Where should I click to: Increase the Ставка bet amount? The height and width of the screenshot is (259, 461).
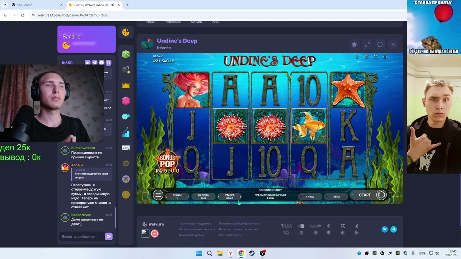240,197
